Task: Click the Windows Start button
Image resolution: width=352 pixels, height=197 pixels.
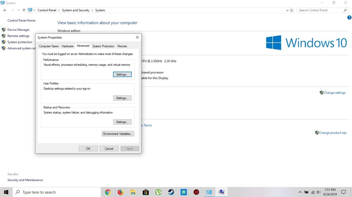Action: 6,192
